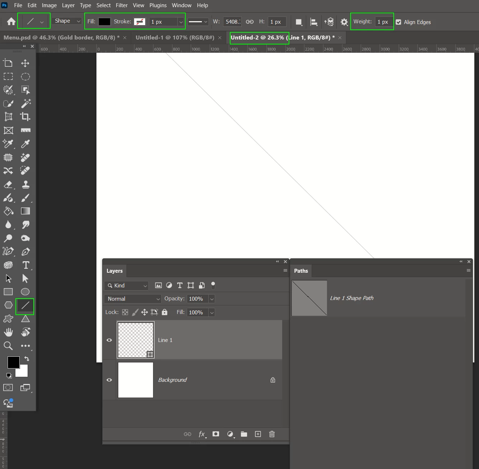Open the Window menu
Image resolution: width=479 pixels, height=469 pixels.
tap(181, 5)
